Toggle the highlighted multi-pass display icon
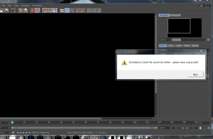This screenshot has height=139, width=213. point(38,10)
